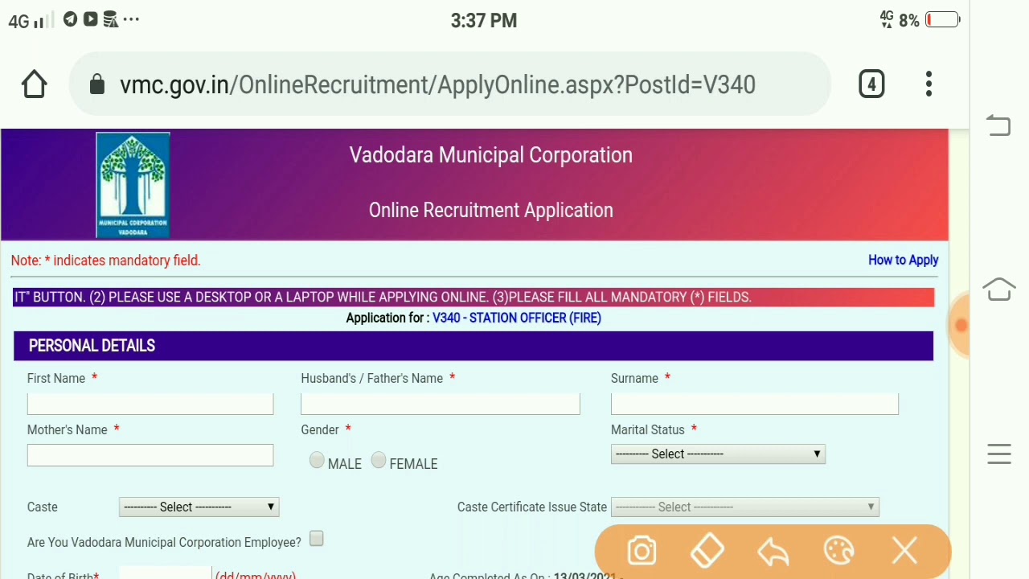Tap the system recent apps menu icon
Viewport: 1029px width, 579px height.
[x=998, y=454]
